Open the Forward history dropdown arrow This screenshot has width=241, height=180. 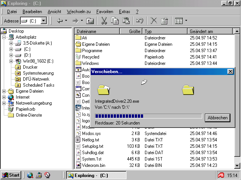82,20
